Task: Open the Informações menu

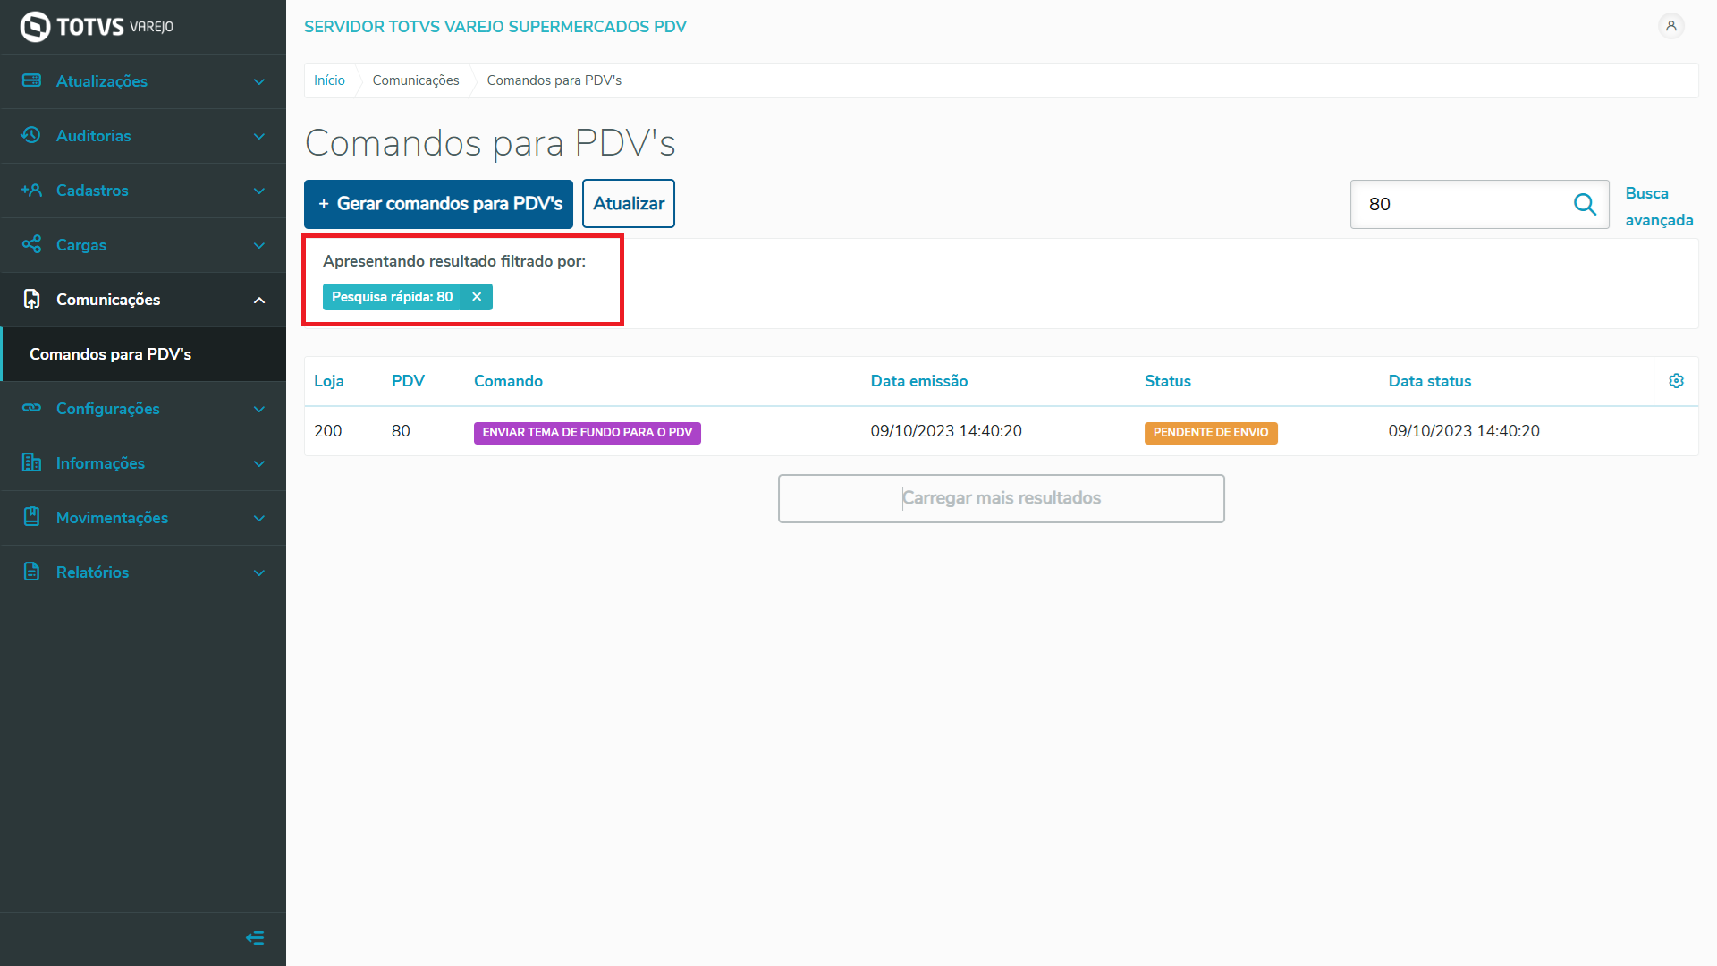Action: click(x=100, y=463)
